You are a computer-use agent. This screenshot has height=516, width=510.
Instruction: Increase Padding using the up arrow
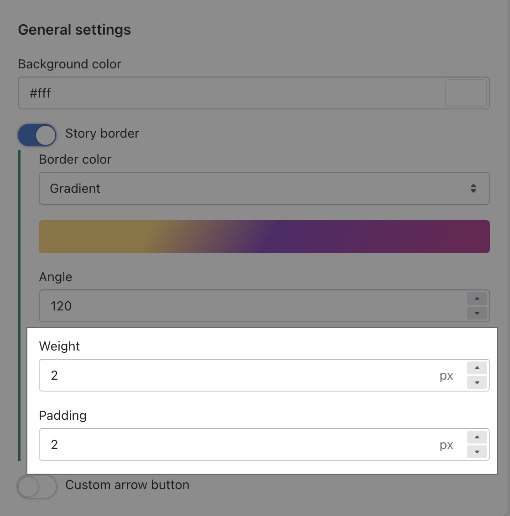point(477,437)
